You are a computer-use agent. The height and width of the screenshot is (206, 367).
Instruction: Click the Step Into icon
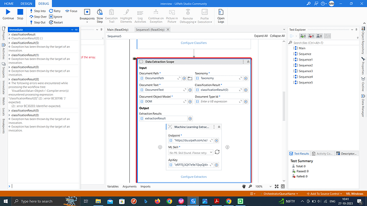[31, 11]
